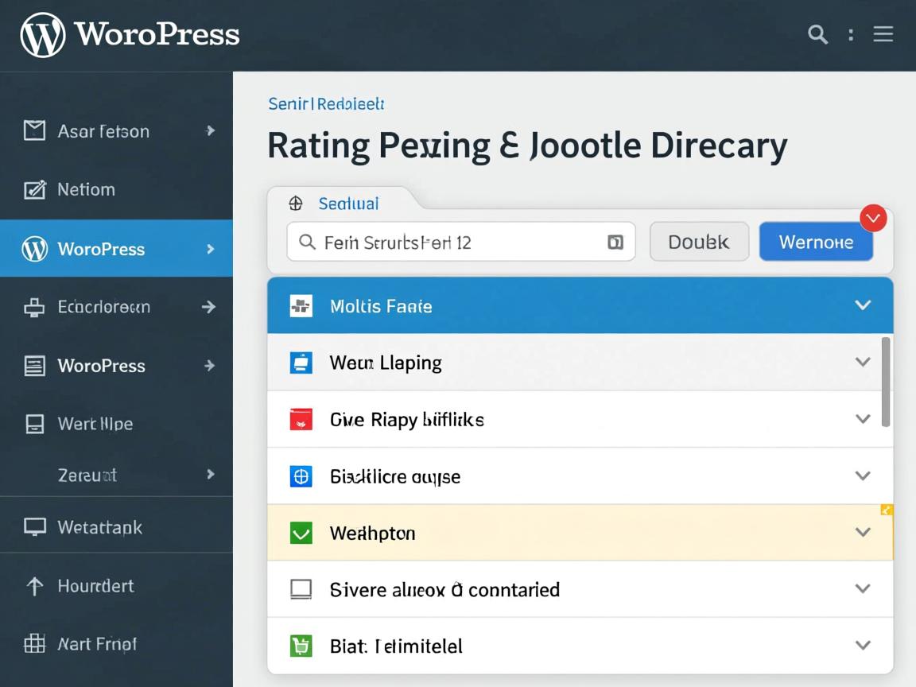Click the envelope icon beside Asar Fetson
Image resolution: width=916 pixels, height=687 pixels.
(34, 131)
